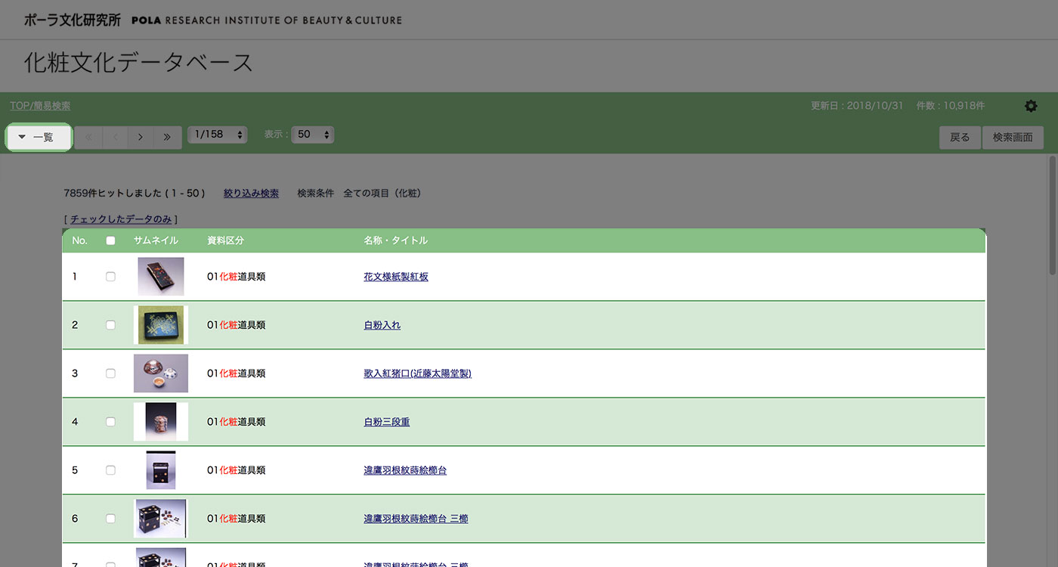1058x567 pixels.
Task: Go to first page double-arrow icon
Action: (x=88, y=137)
